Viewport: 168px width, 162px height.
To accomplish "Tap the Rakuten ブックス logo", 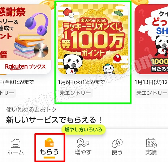I will (25, 67).
